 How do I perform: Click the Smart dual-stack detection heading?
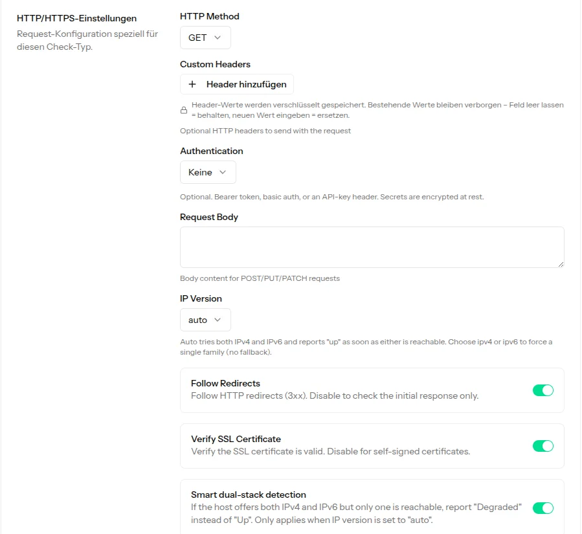tap(249, 495)
